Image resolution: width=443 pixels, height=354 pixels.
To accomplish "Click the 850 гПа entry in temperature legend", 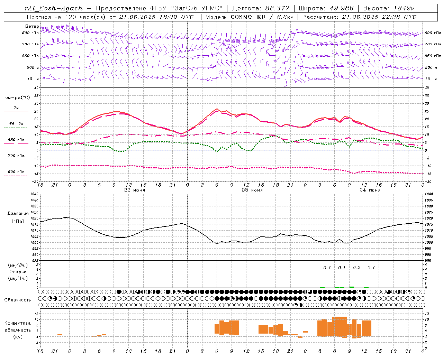I will [x=16, y=140].
